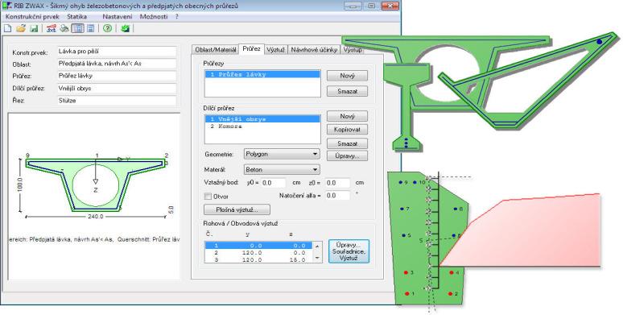623x315 pixels.
Task: Toggle the Otvor checkbox
Action: click(208, 196)
